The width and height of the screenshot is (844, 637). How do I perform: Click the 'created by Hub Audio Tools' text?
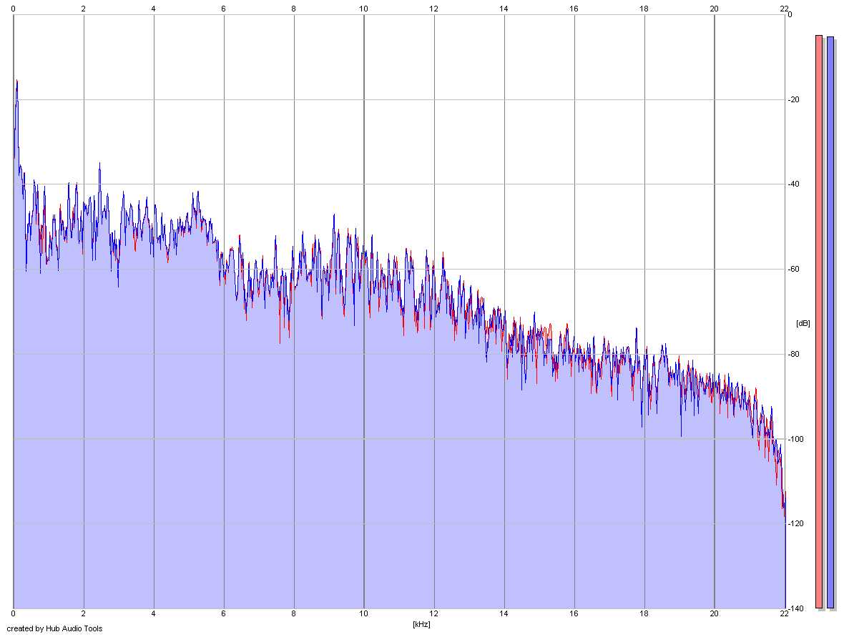click(54, 628)
